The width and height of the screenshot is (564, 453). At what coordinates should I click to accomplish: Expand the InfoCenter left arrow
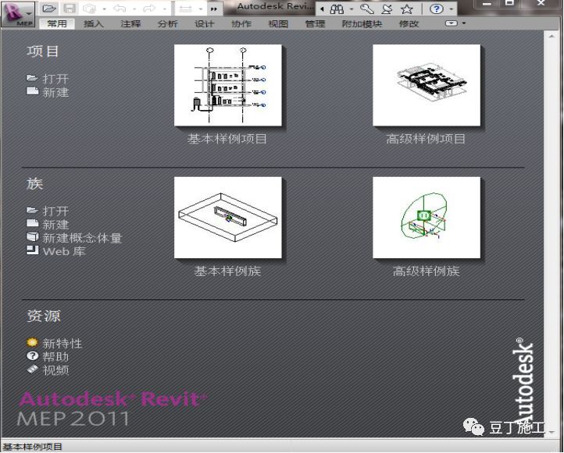click(322, 9)
